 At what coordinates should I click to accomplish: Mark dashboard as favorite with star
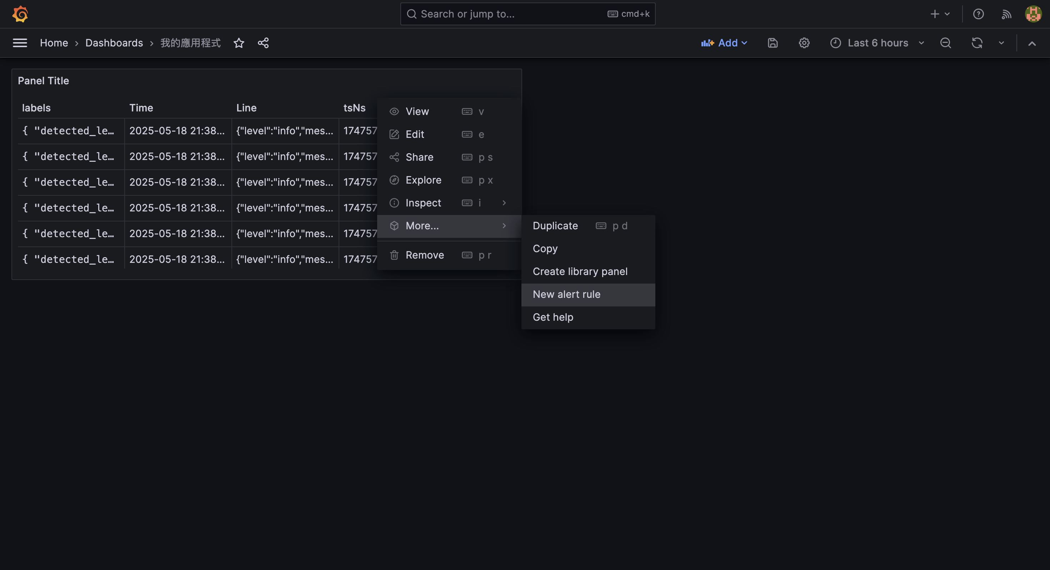click(239, 43)
